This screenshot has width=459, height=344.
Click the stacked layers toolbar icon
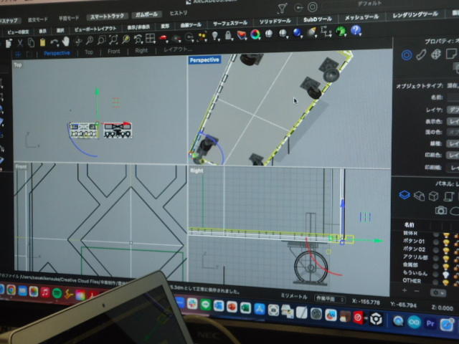point(242,35)
